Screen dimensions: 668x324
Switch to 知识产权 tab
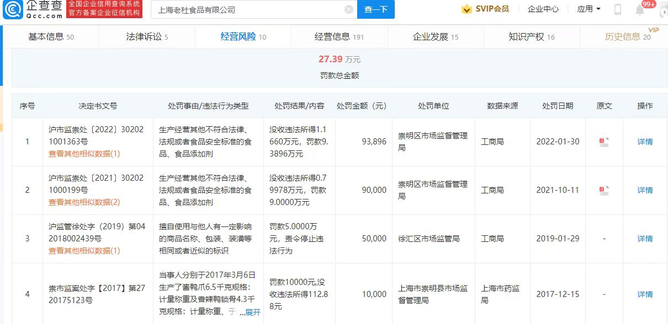click(532, 37)
